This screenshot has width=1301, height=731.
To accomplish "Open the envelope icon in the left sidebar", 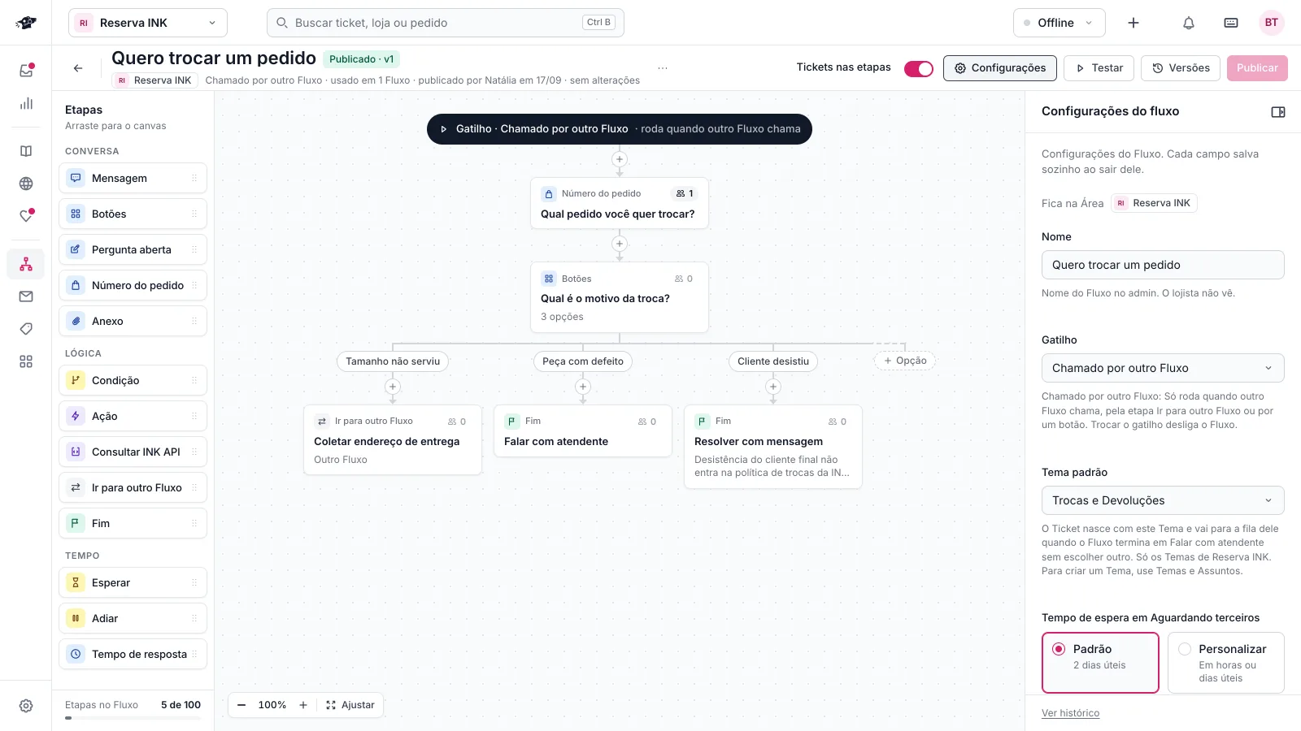I will (26, 296).
